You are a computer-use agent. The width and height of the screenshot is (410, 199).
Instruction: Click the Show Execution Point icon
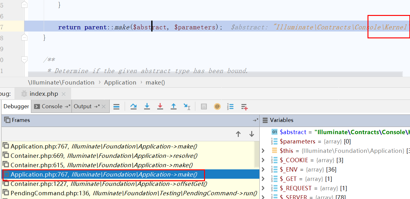[x=116, y=107]
